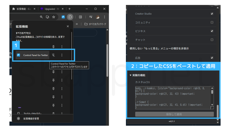The image size is (230, 131).
Task: Click the options panel scrollbar down arrow
Action: (218, 122)
